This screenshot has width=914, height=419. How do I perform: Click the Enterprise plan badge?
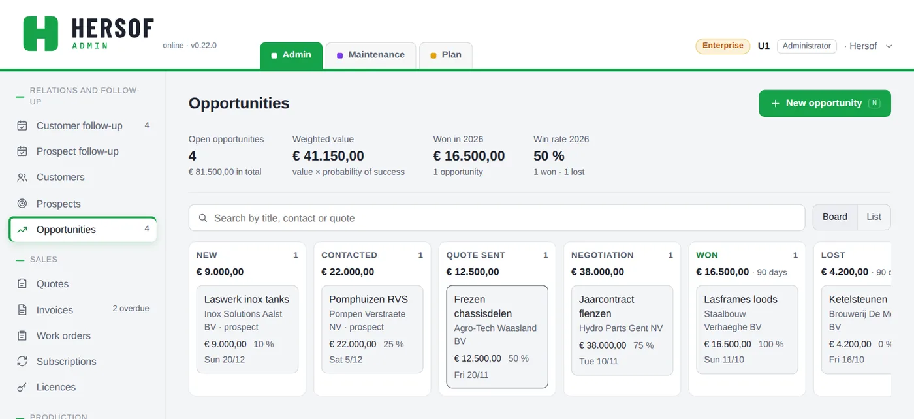point(723,46)
